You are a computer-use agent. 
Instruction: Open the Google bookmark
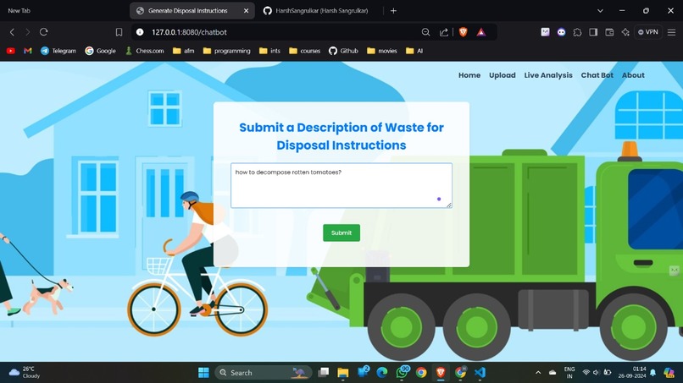[x=101, y=51]
